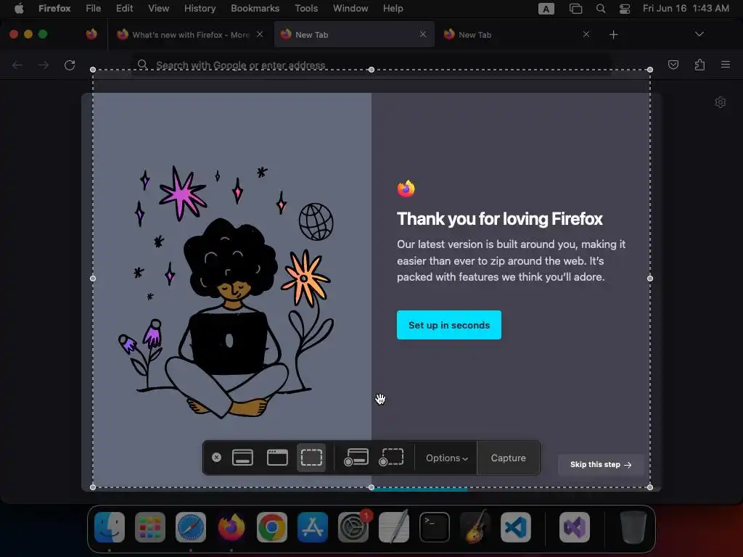The width and height of the screenshot is (743, 557).
Task: Open App Store from the Dock
Action: (x=312, y=527)
